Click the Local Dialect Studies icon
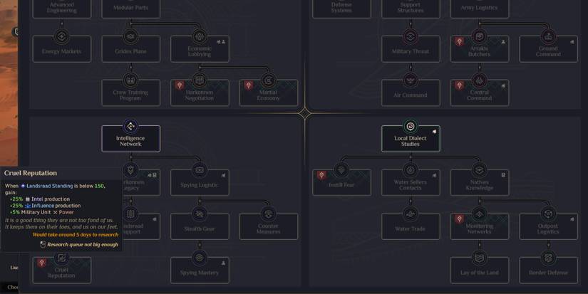This screenshot has width=588, height=294. (410, 126)
